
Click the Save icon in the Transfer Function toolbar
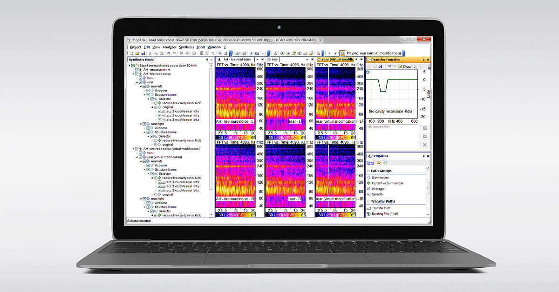[380, 66]
